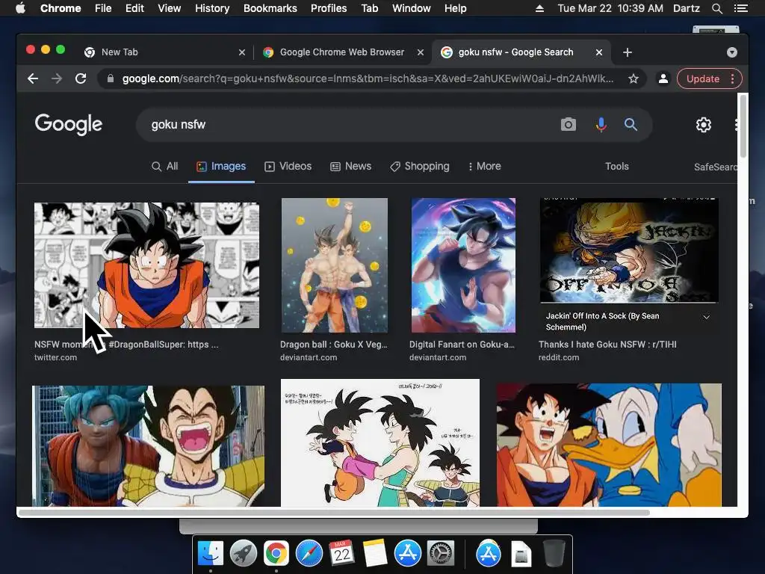Open the Thanks I hate Goku reddit thumbnail

coord(629,251)
